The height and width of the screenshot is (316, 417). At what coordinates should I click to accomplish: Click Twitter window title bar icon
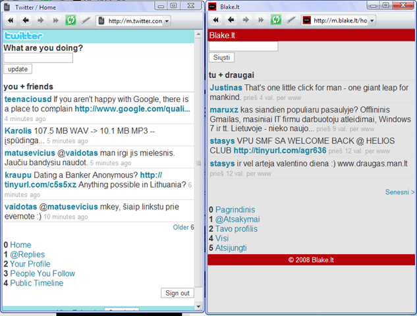(7, 7)
